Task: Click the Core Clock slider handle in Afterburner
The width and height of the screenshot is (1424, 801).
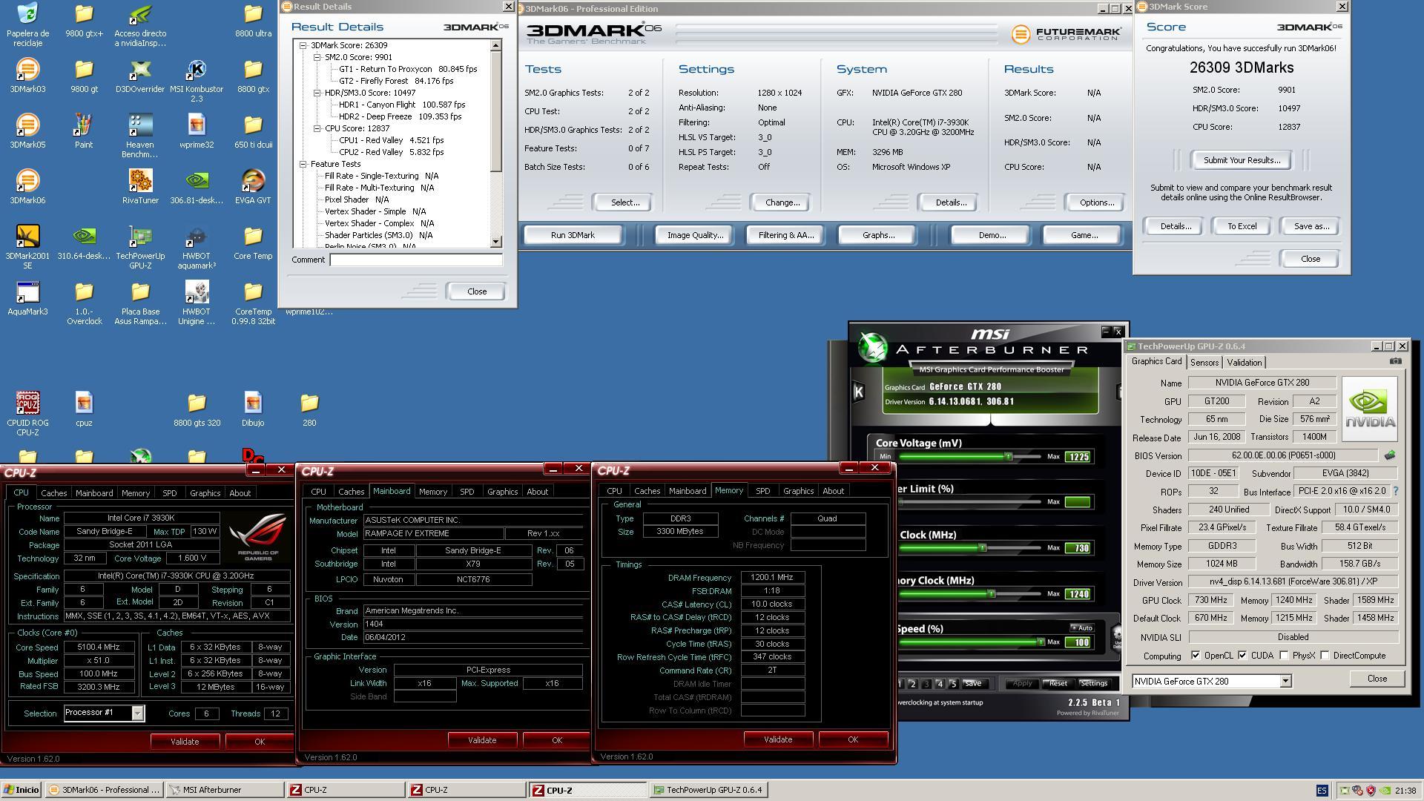Action: [982, 548]
